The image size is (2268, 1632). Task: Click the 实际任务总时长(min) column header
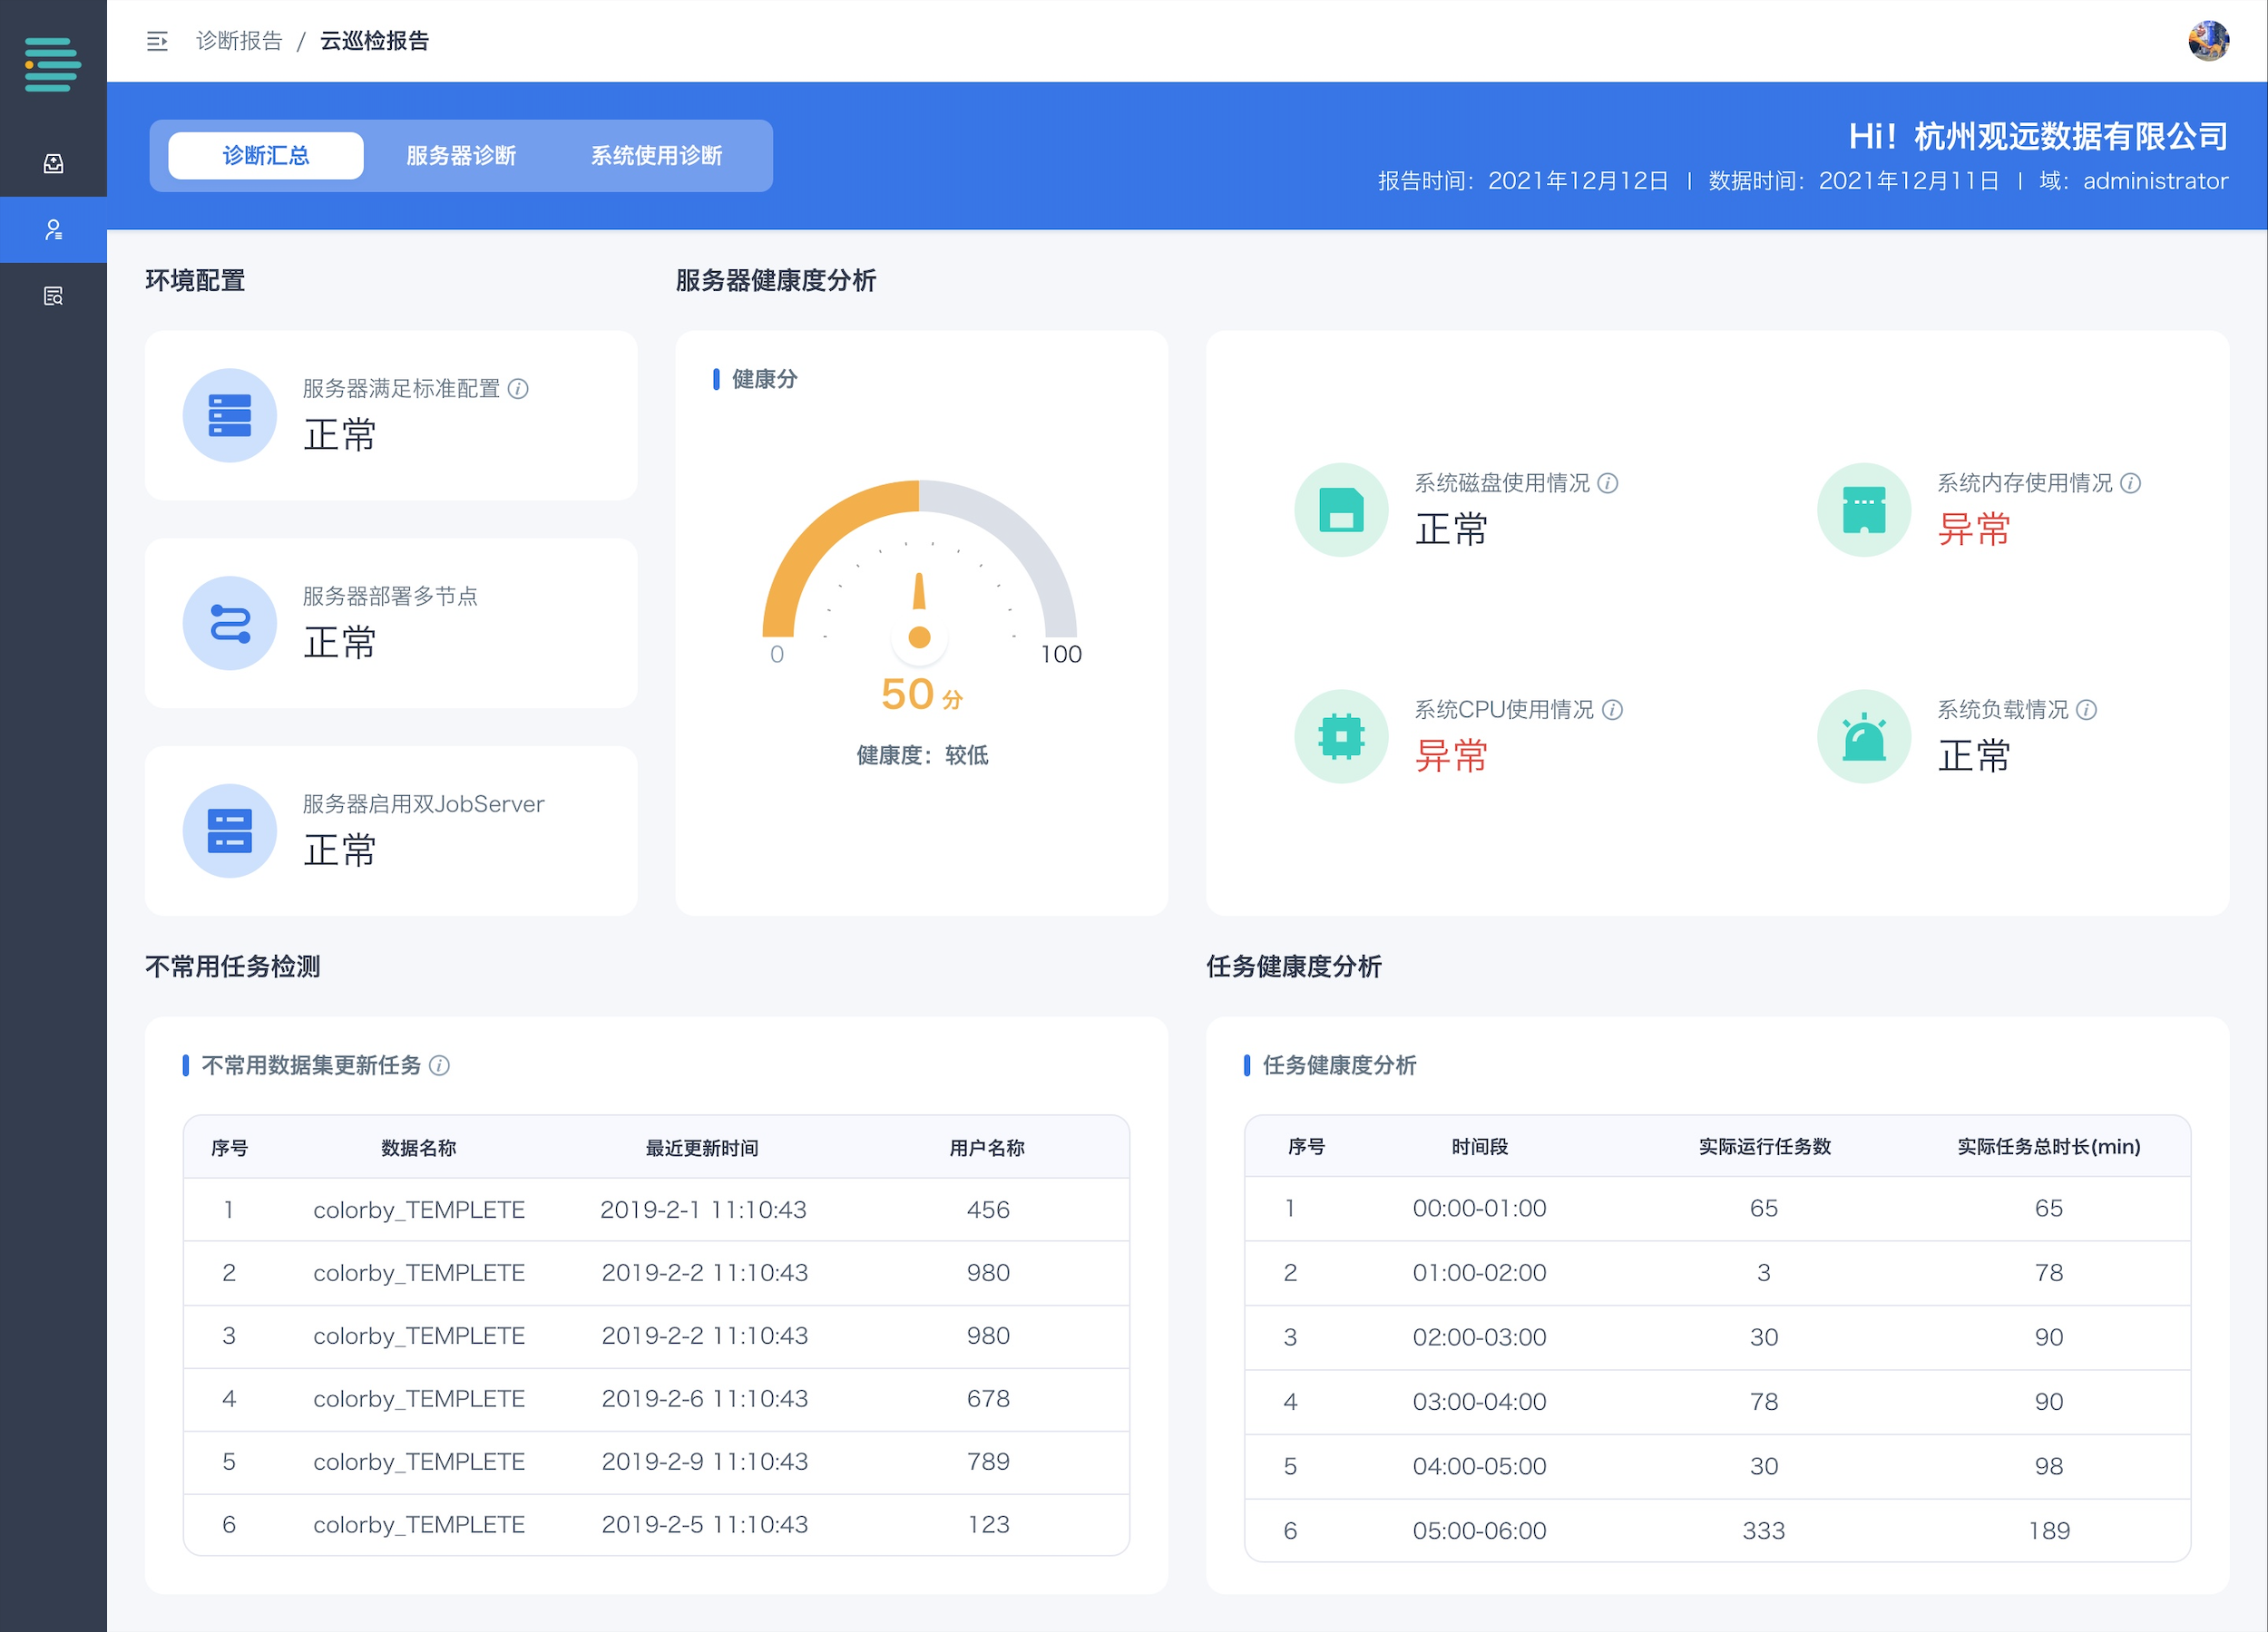click(x=2048, y=1146)
